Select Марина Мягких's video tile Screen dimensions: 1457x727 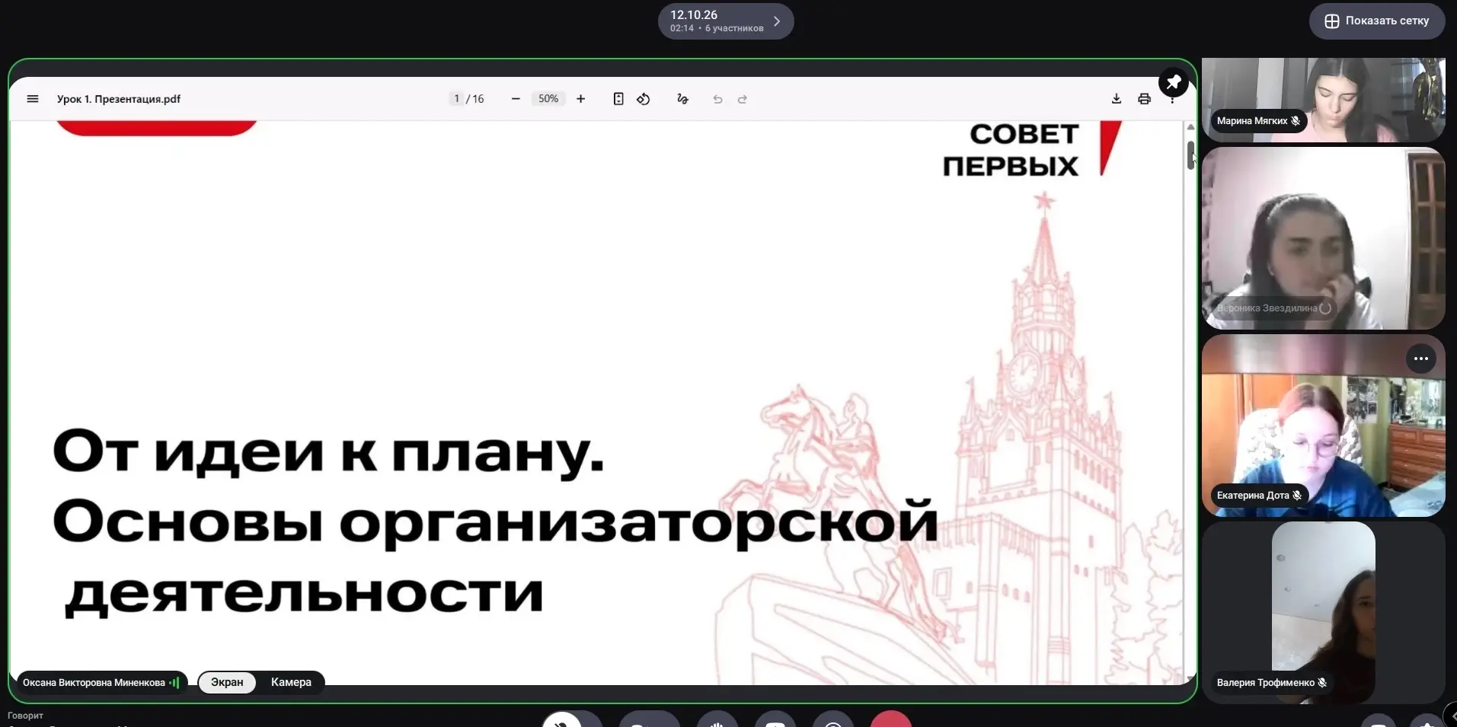click(1324, 100)
